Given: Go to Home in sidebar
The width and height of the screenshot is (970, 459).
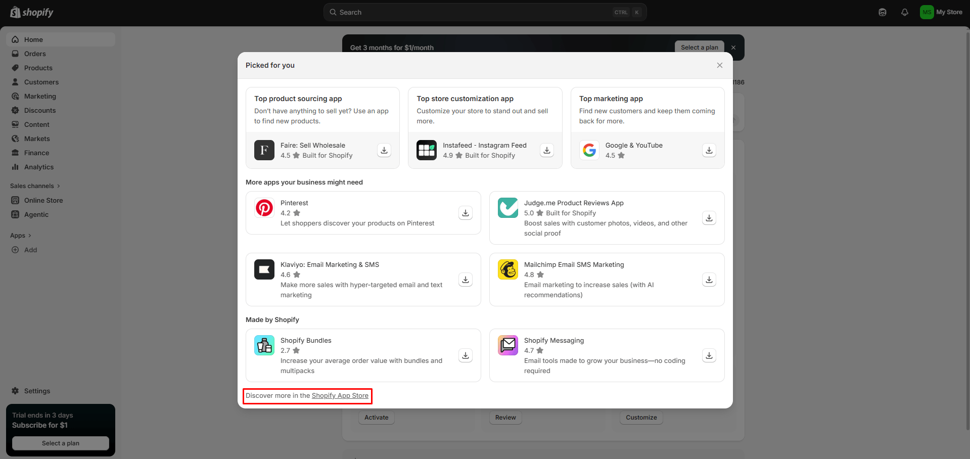Looking at the screenshot, I should [x=61, y=39].
